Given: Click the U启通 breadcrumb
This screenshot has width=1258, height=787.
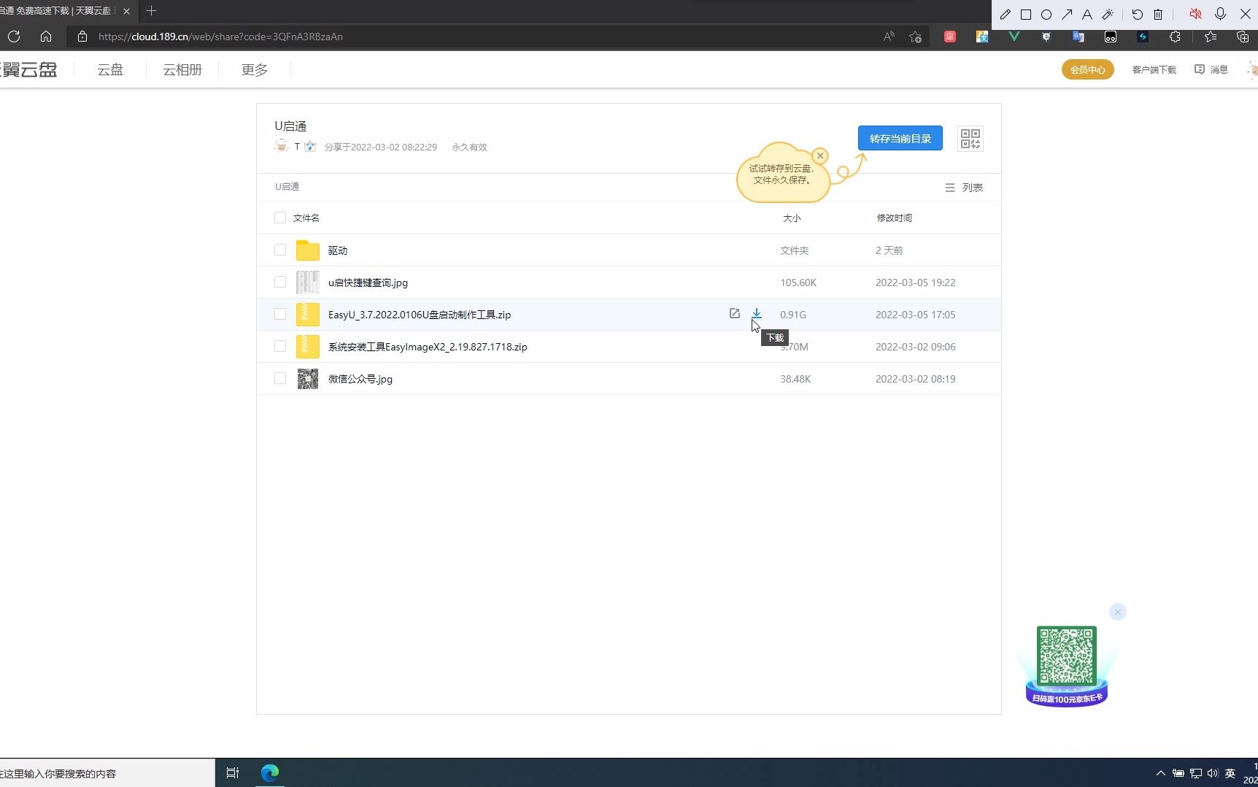Looking at the screenshot, I should (287, 187).
